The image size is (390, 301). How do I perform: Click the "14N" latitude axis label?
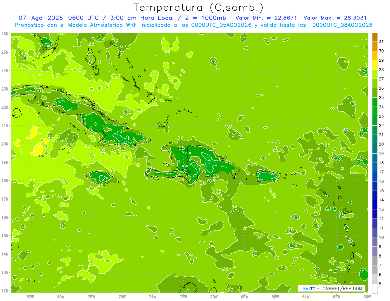coord(5,254)
